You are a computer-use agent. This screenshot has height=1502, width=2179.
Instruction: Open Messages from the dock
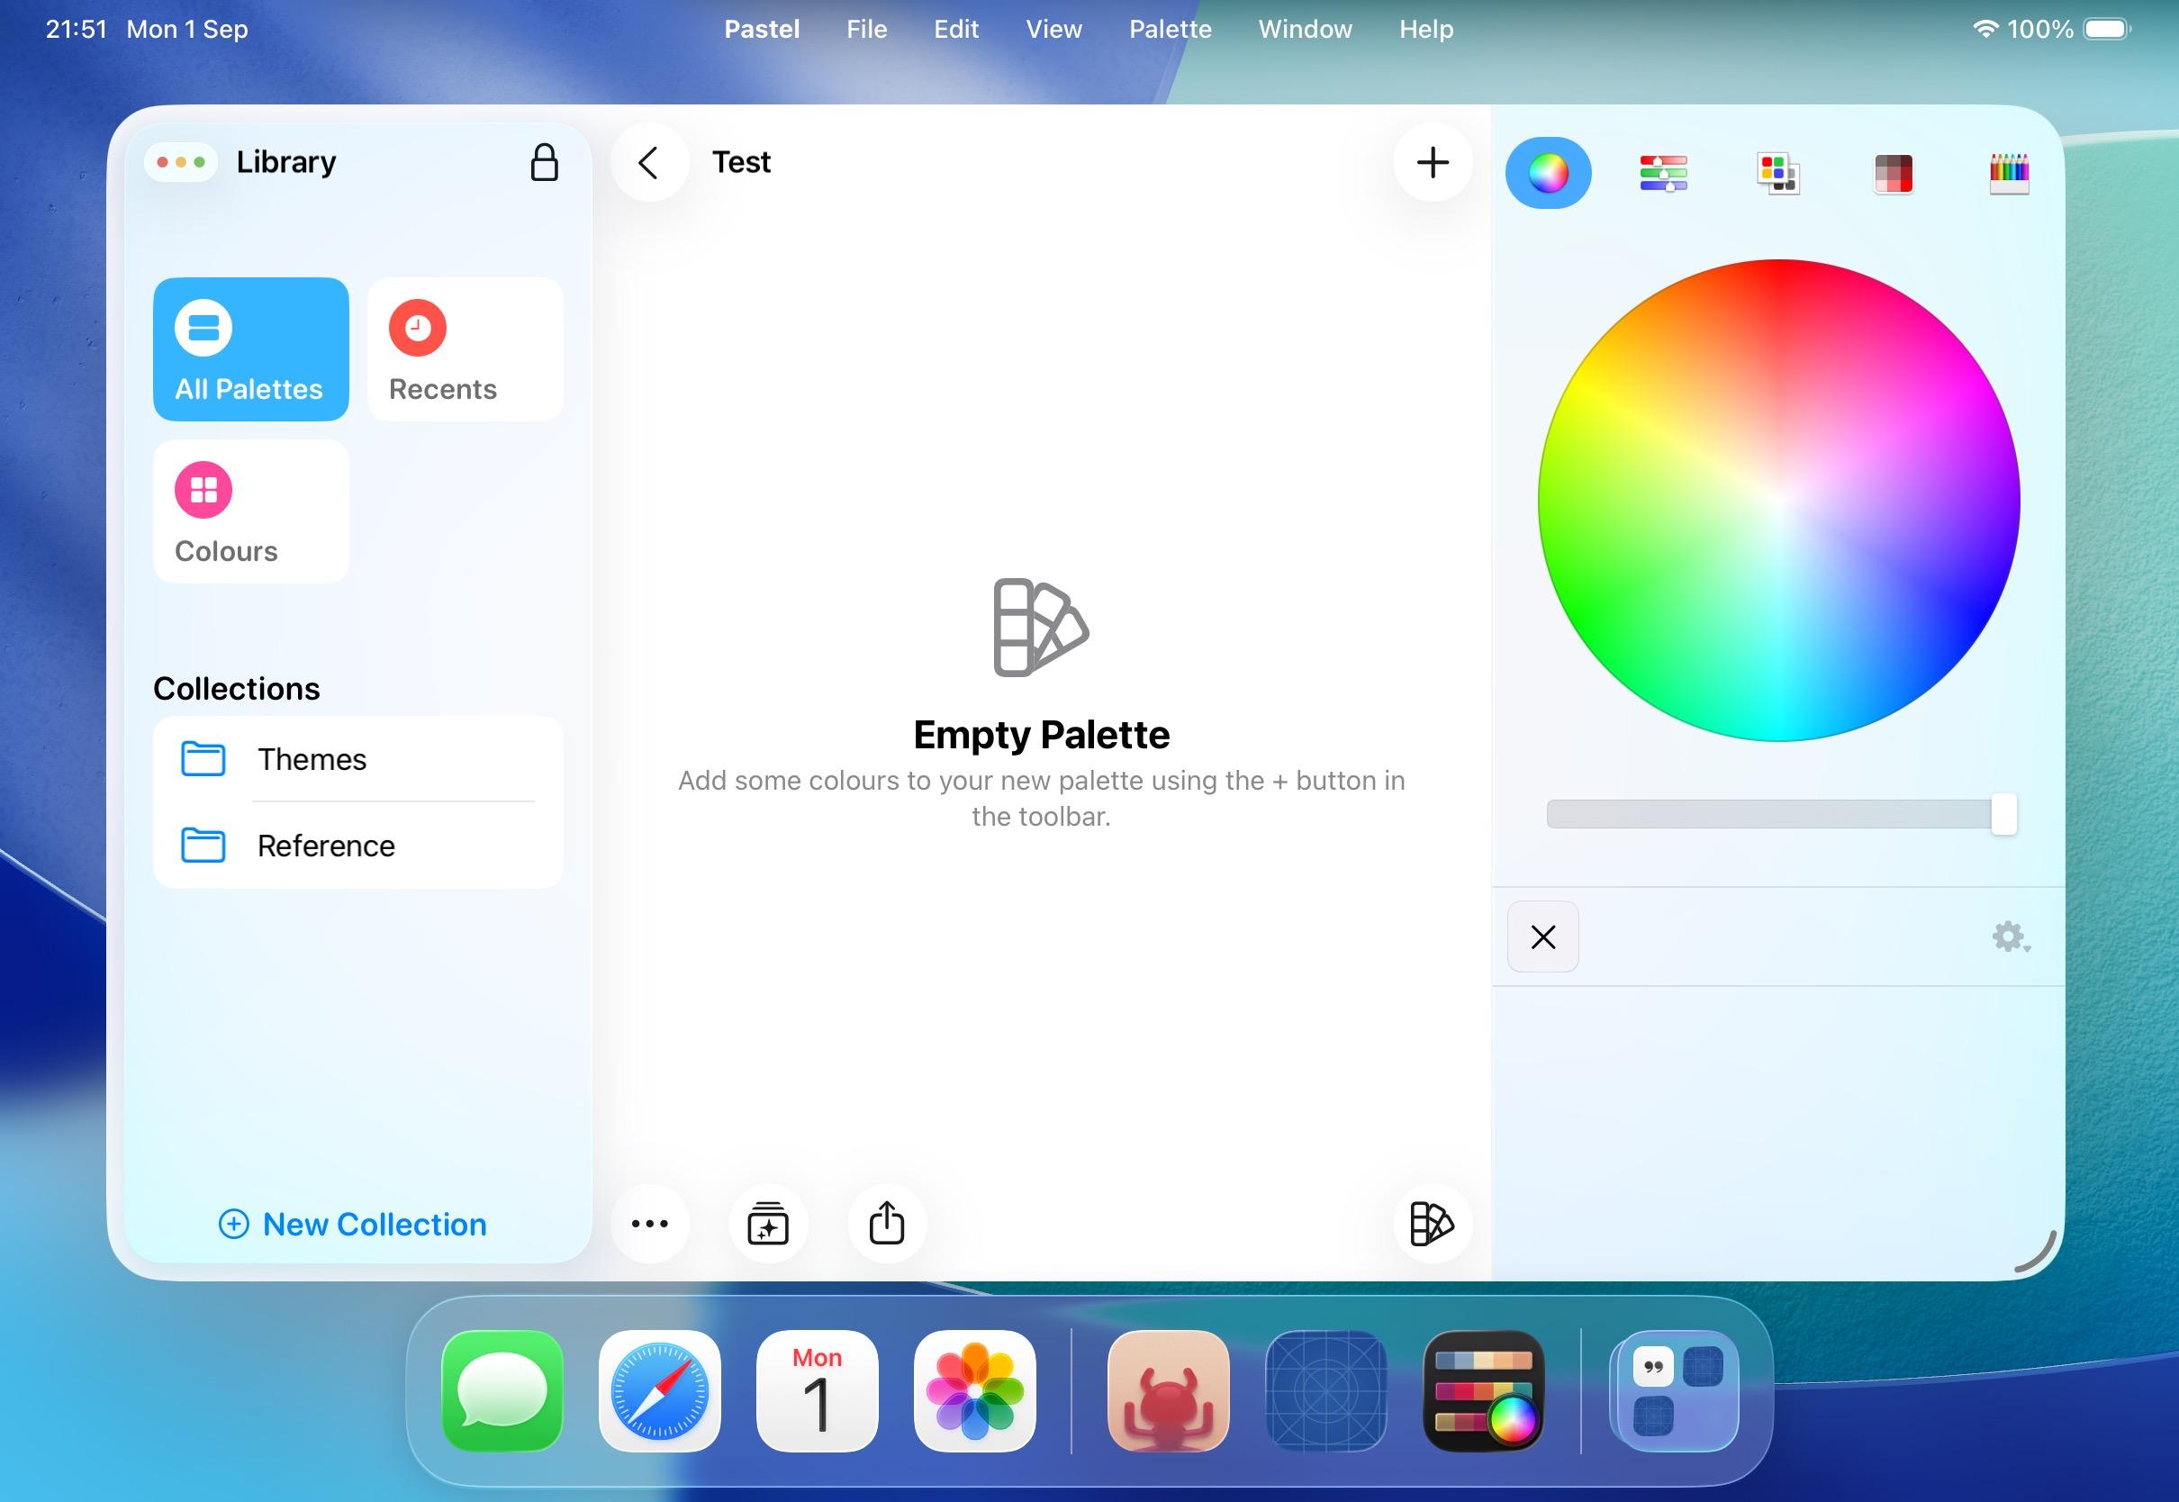click(502, 1390)
